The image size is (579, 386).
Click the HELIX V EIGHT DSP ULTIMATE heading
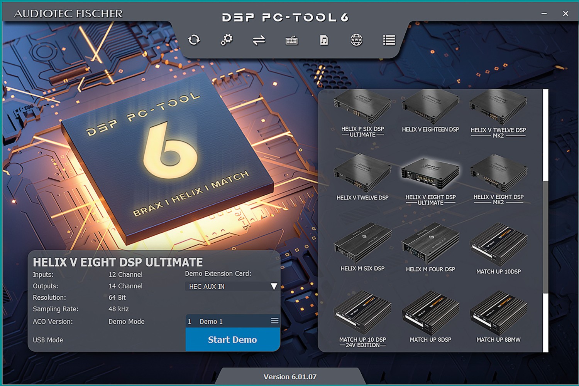[x=118, y=262]
